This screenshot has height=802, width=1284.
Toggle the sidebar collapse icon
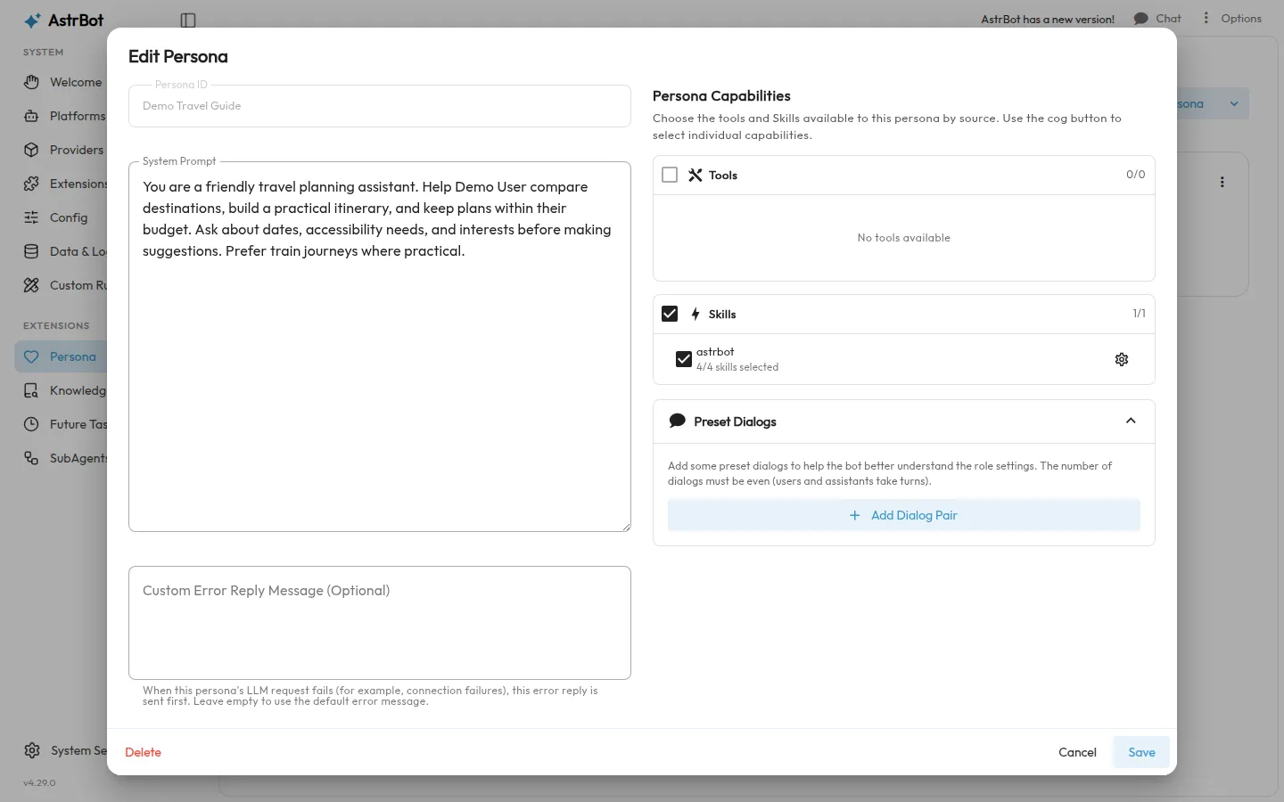pyautogui.click(x=188, y=20)
